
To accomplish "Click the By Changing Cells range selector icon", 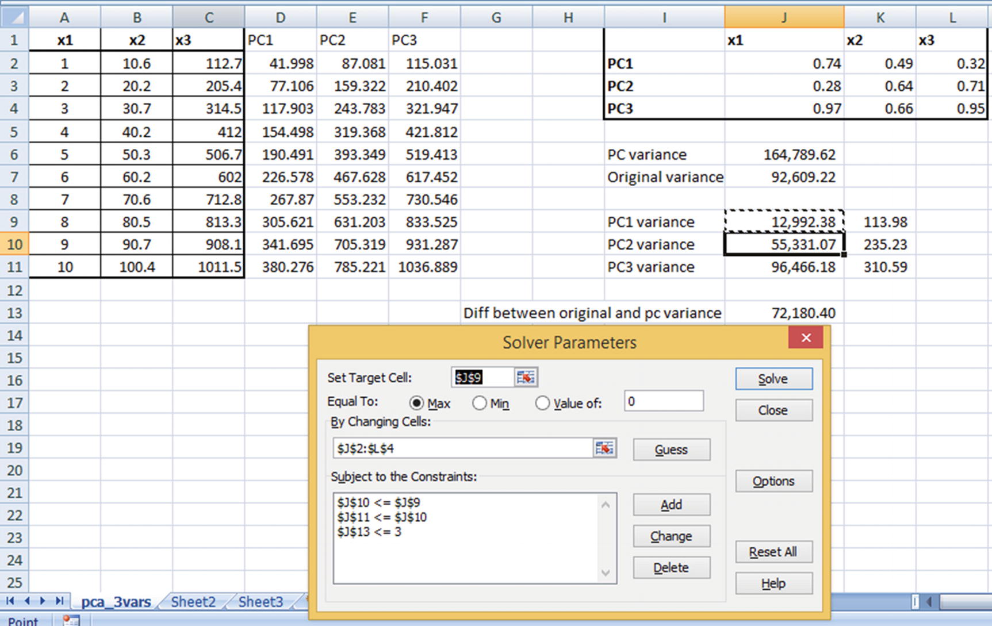I will (x=604, y=448).
